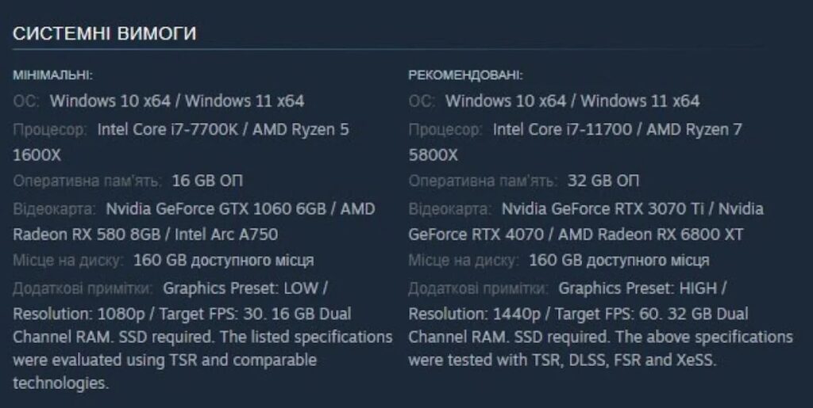Click minimum ОС label

(x=26, y=101)
